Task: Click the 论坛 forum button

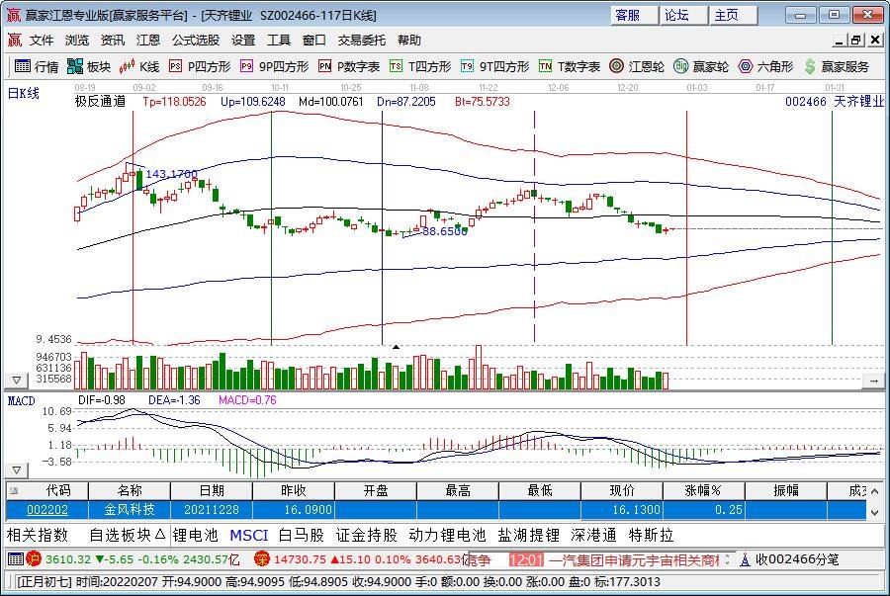Action: [684, 15]
